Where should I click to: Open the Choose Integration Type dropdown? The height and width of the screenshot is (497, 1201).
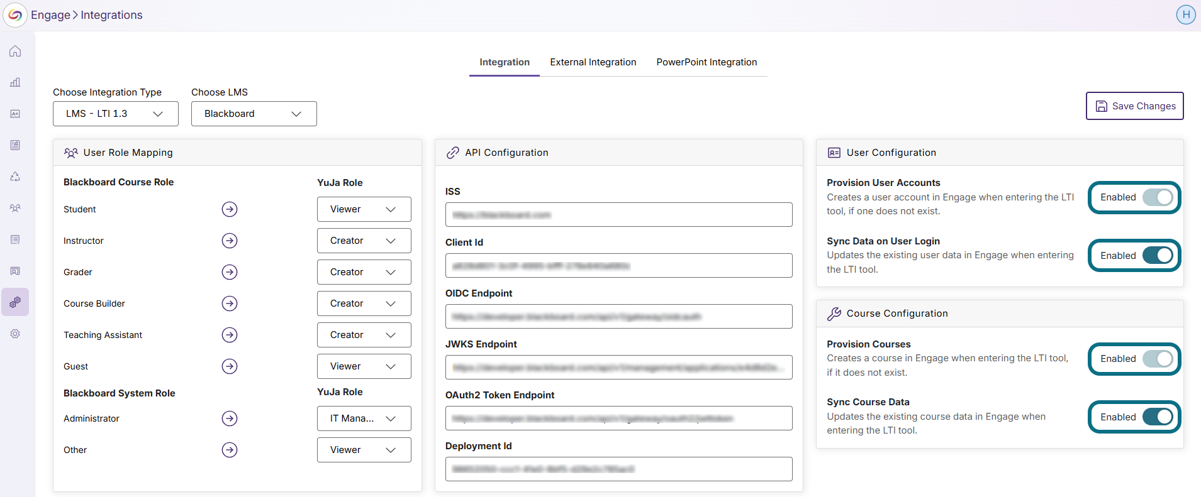tap(116, 114)
